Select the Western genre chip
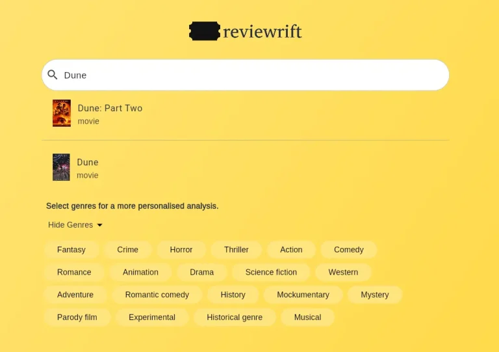This screenshot has height=352, width=499. point(343,273)
